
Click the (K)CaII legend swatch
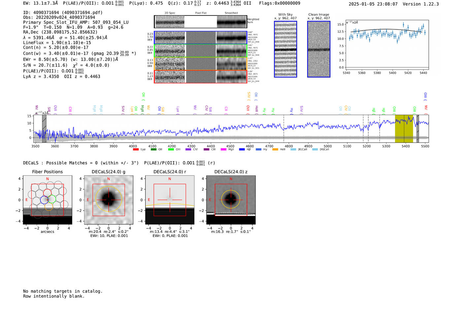pos(293,150)
